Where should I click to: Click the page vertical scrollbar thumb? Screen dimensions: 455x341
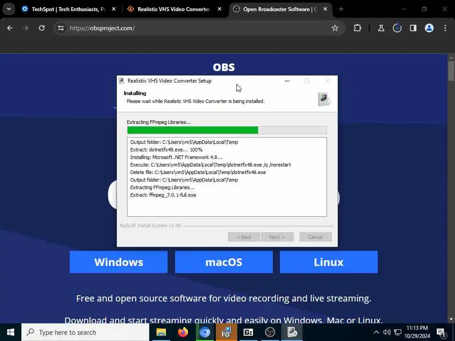tap(451, 71)
